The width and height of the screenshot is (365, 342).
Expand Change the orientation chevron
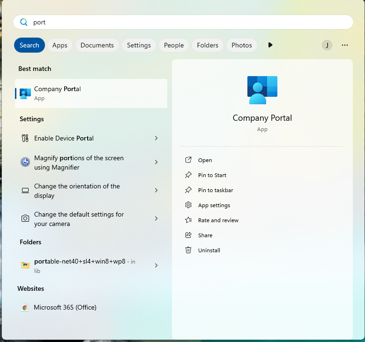point(156,190)
